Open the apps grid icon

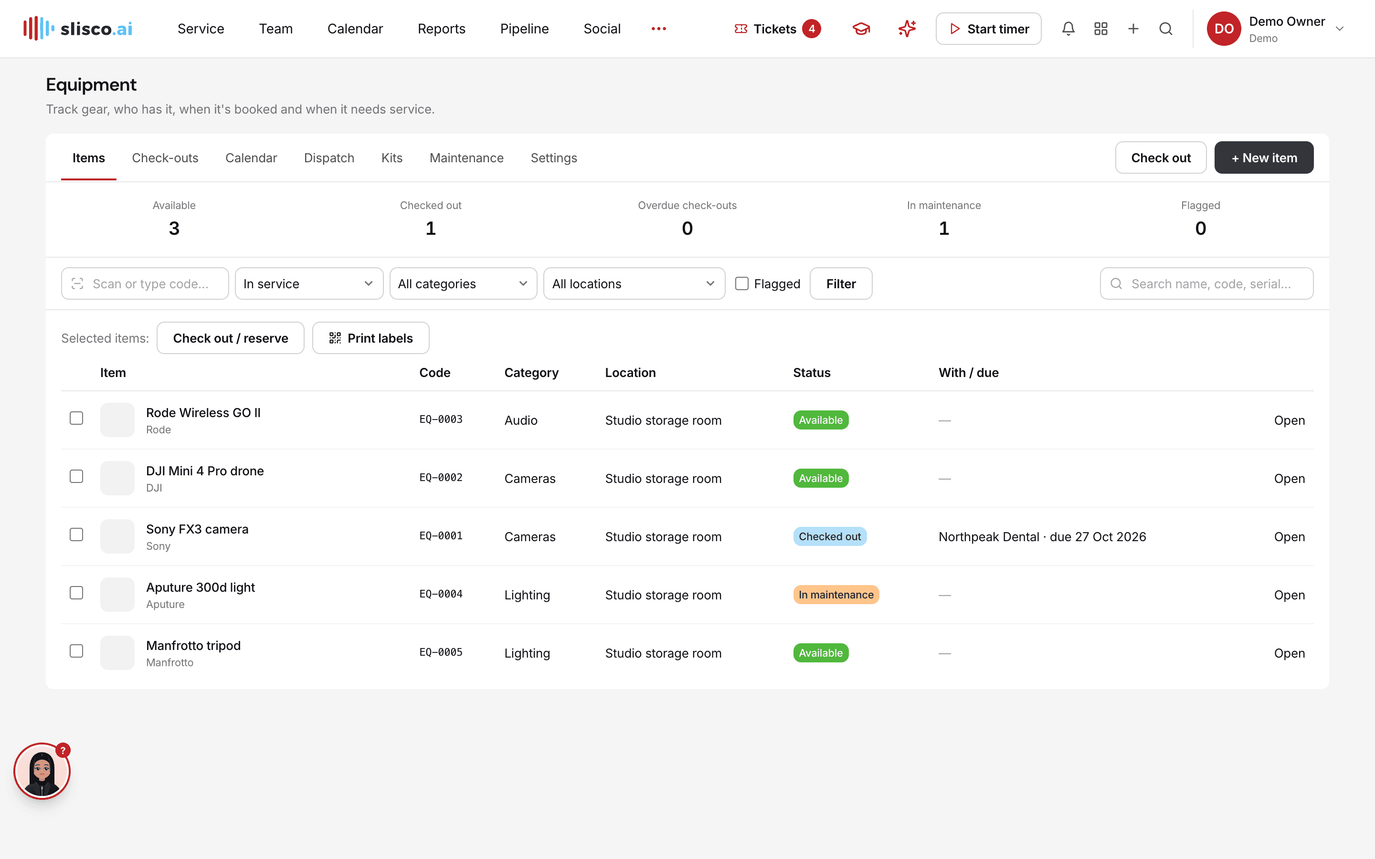point(1100,29)
